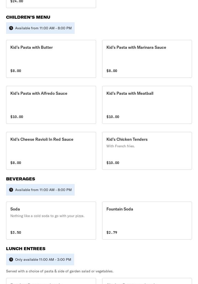Click the Beverages section heading
198x284 pixels.
[21, 179]
